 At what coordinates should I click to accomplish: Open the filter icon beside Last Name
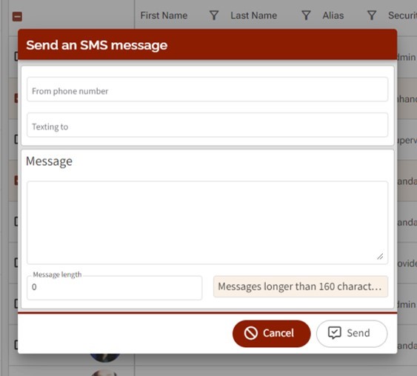click(x=306, y=16)
